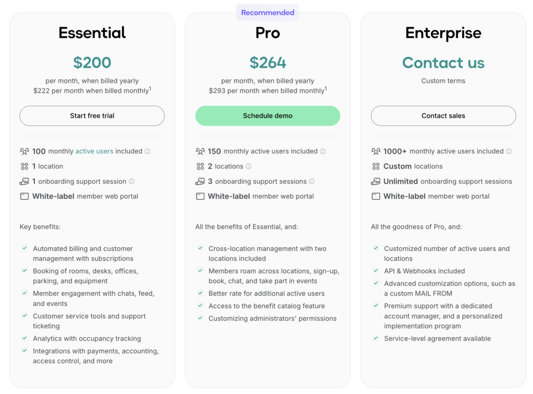Click the info icon on Pro's onboarding support sessions

[311, 181]
